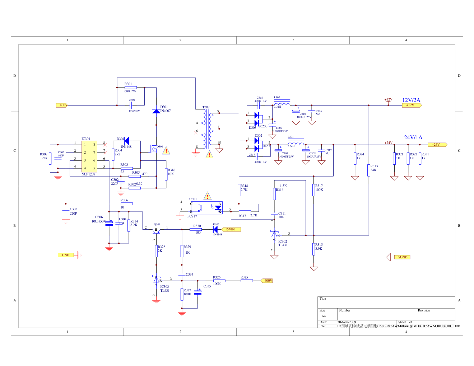Select the IC303 TL431 regulator symbol

156,280
